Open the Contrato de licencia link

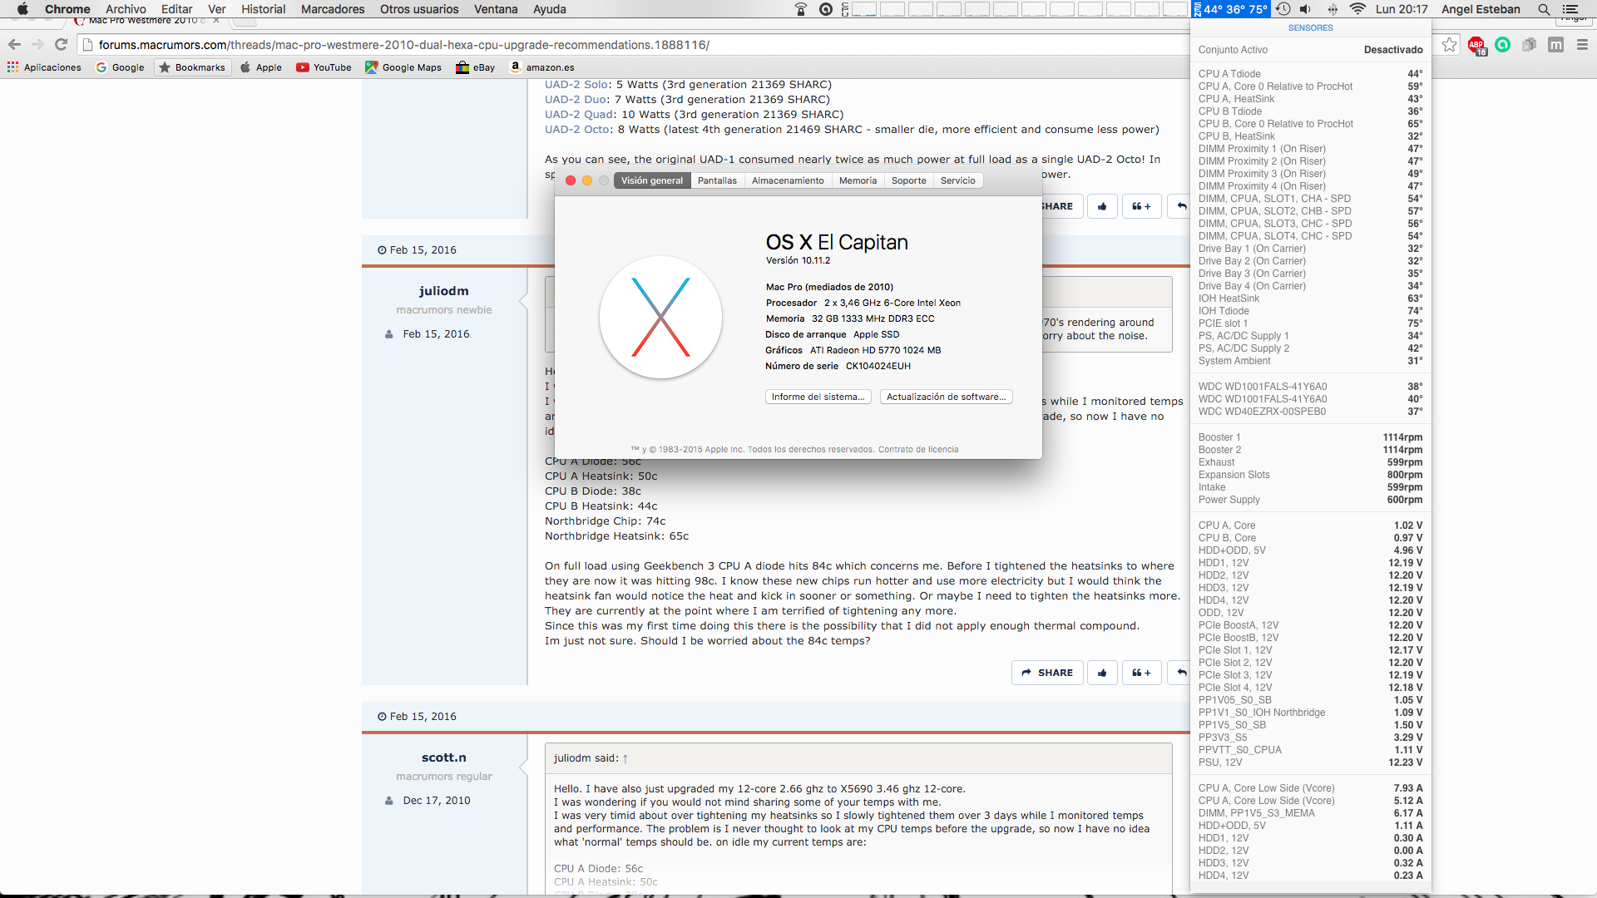[918, 449]
